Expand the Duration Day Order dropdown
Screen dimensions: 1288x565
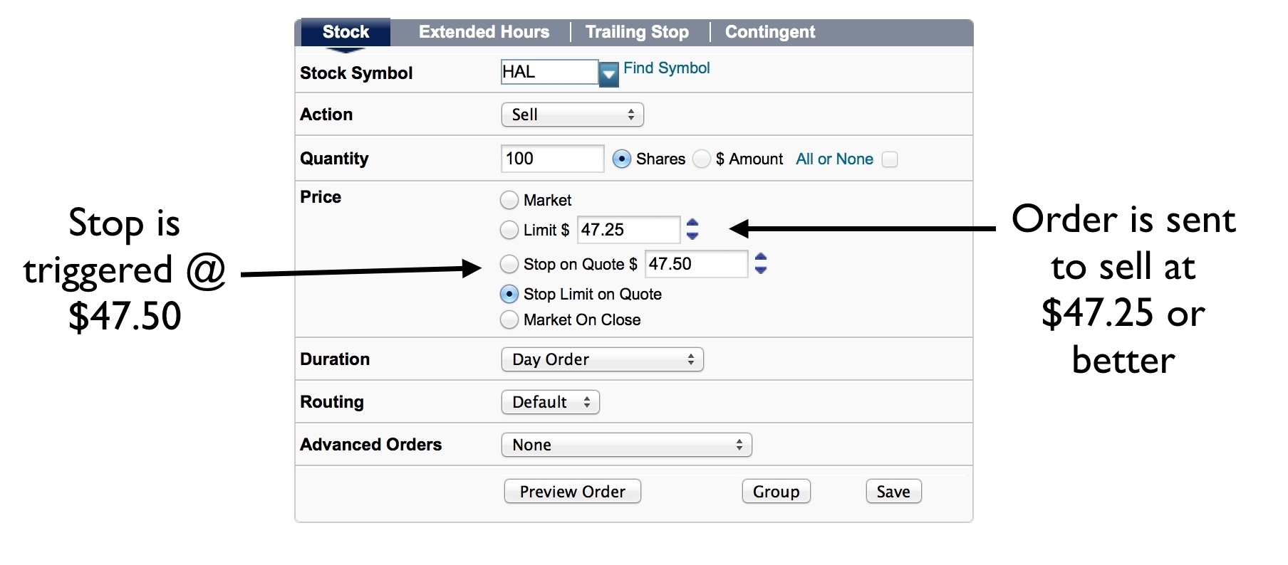[x=603, y=359]
